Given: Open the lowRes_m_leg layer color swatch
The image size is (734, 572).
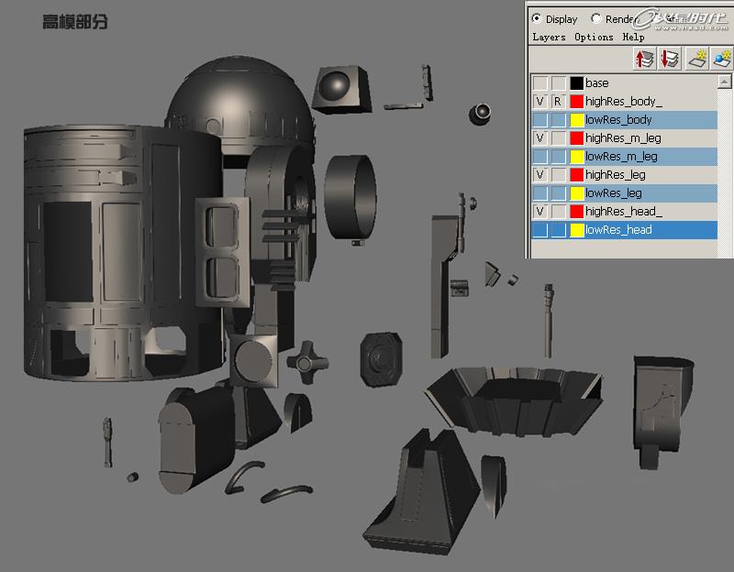Looking at the screenshot, I should (x=576, y=156).
